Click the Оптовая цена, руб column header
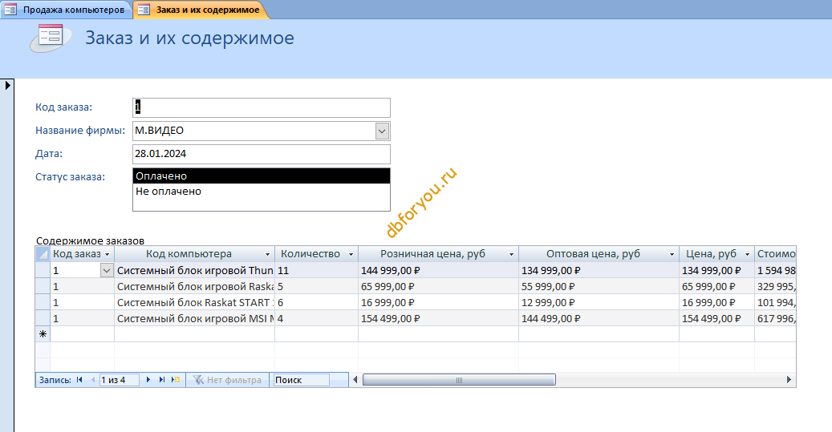 [599, 254]
